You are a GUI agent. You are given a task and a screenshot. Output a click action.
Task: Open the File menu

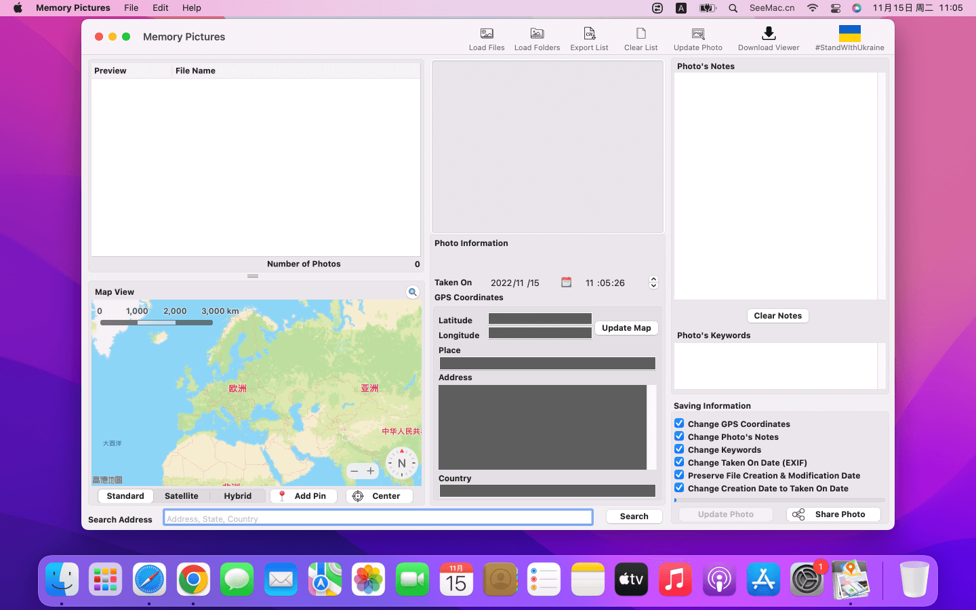(131, 8)
